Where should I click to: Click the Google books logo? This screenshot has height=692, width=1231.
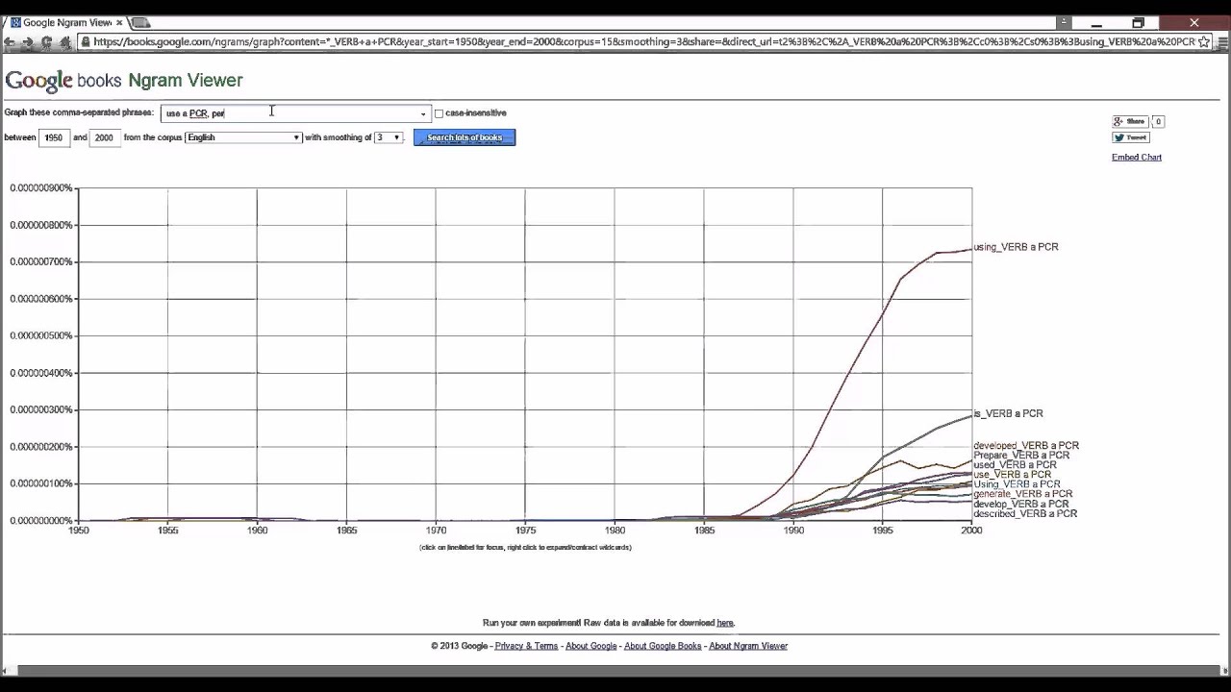(63, 81)
